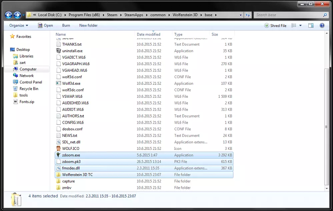Screen dimensions: 333x211
Task: Click the scrollbar down arrow
Action: tap(327, 188)
